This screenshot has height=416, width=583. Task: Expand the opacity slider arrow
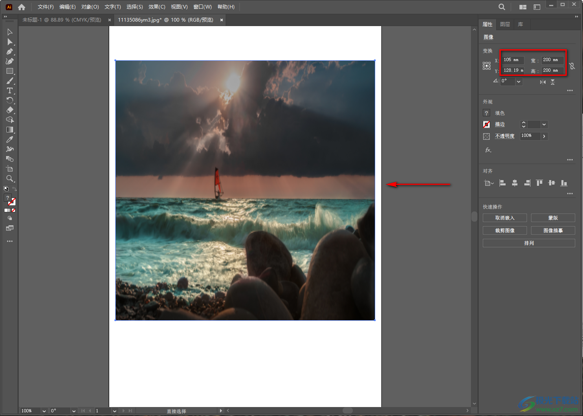tap(544, 136)
